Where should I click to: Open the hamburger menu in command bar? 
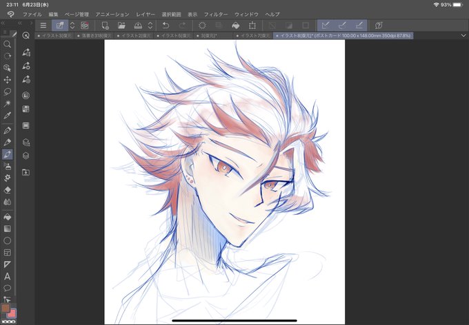coord(43,25)
